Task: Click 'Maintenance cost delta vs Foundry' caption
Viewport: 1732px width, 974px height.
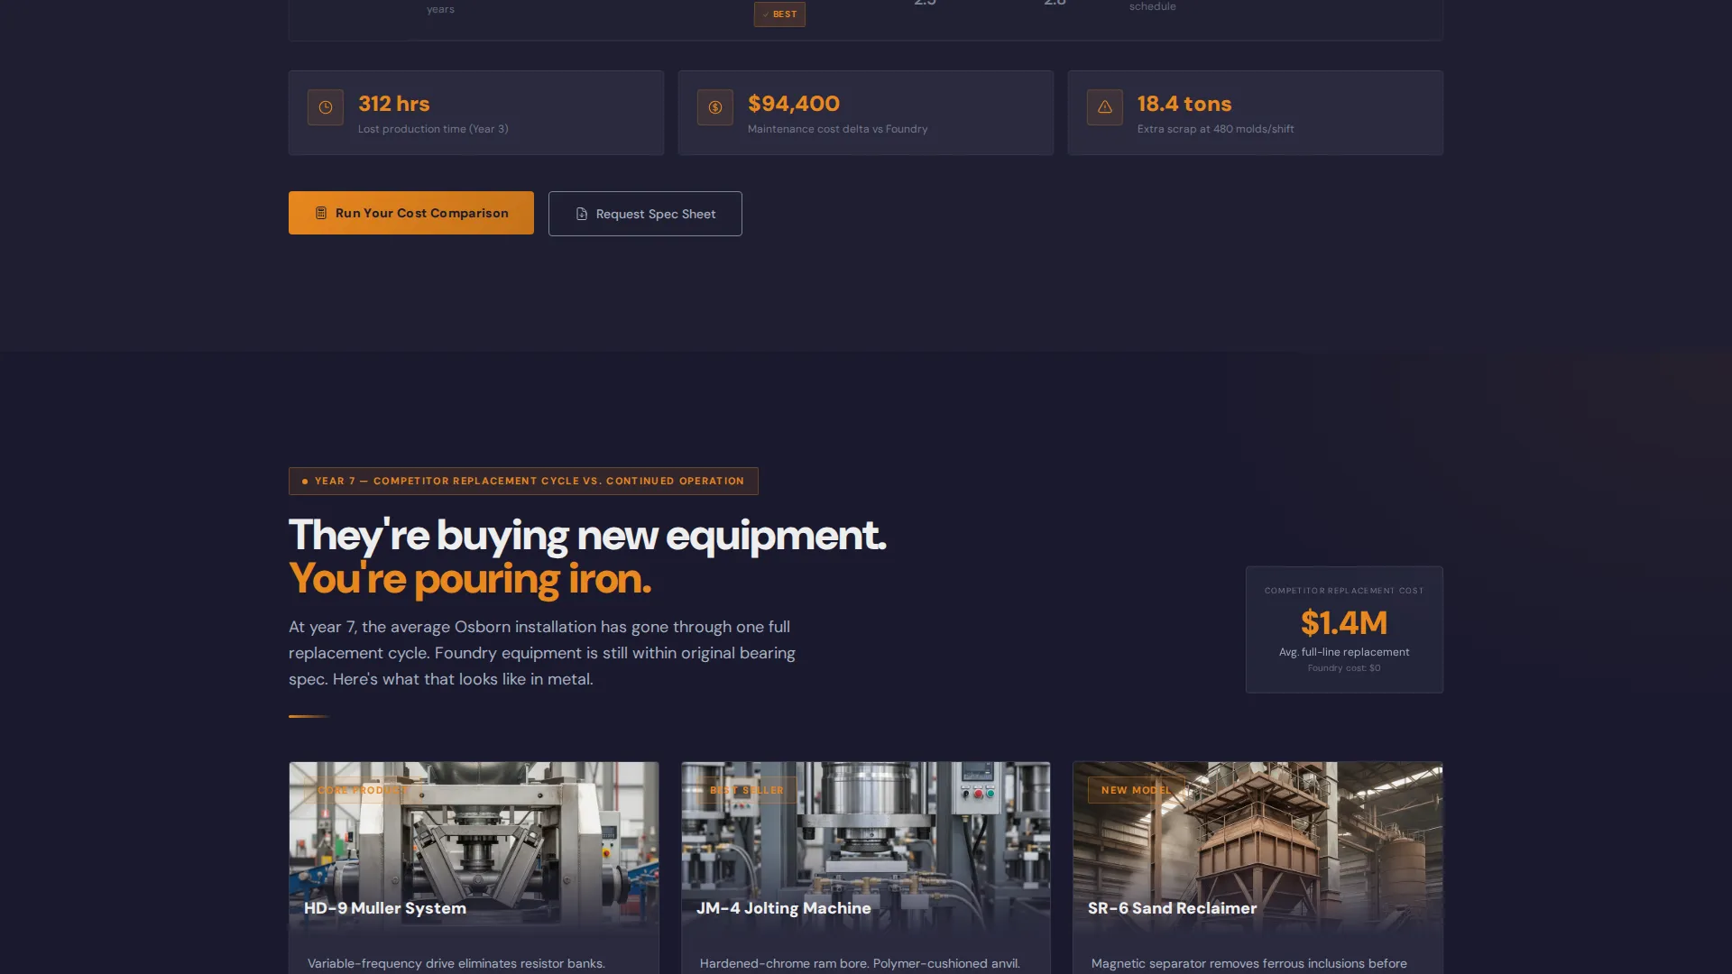Action: coord(837,129)
